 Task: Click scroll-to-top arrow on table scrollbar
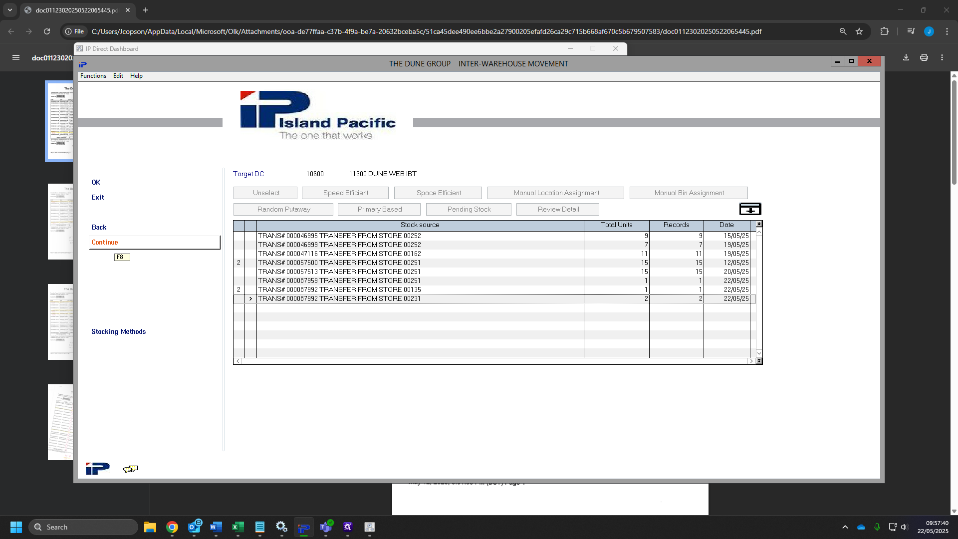(759, 224)
